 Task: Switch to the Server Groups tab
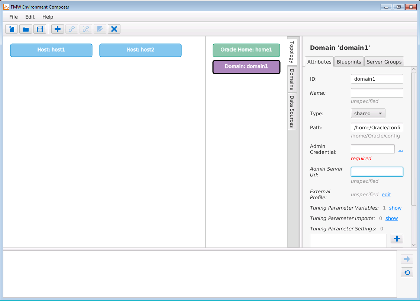pos(384,62)
